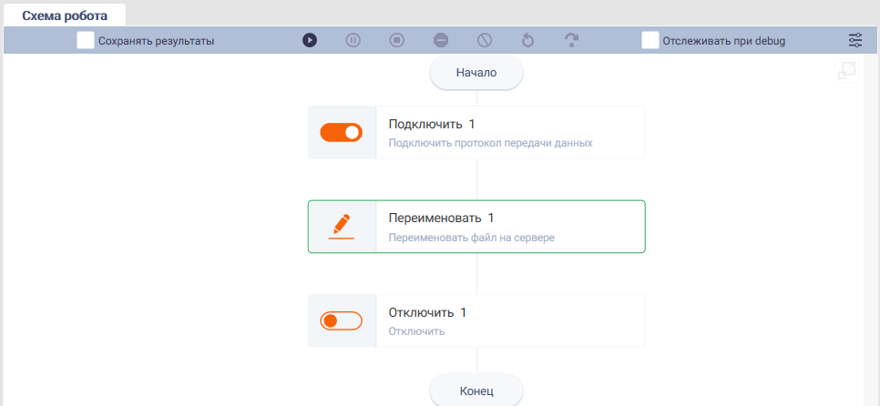Click the Отключить 1 toggle icon
The width and height of the screenshot is (880, 406).
click(342, 320)
